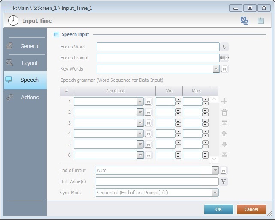275x220 pixels.
Task: Expand Word List dropdown in row 2
Action: (x=140, y=113)
